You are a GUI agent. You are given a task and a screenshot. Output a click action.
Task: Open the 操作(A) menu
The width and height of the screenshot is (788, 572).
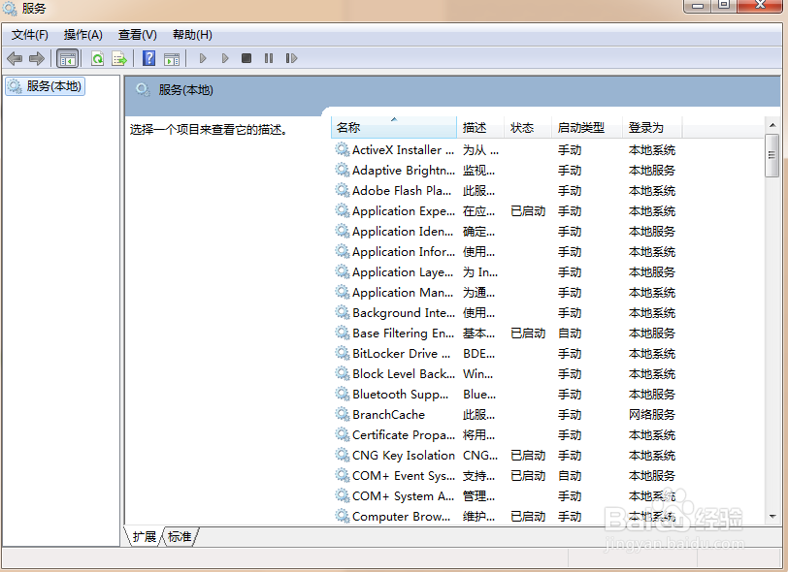[x=82, y=34]
